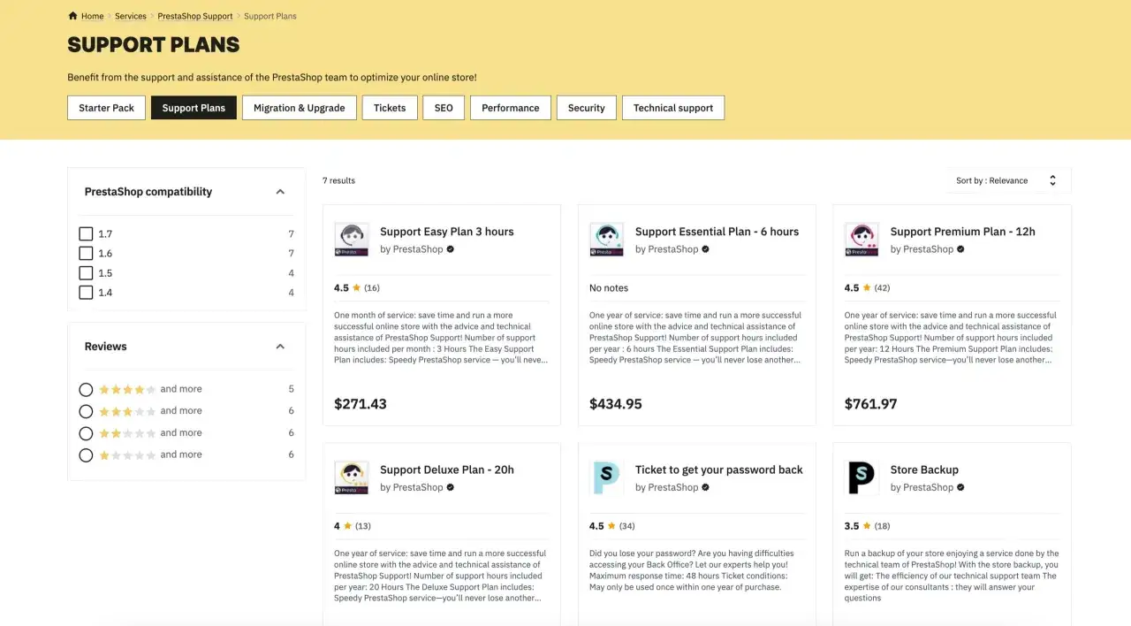Open Store Backup title link
Screen dimensions: 1131x626
(x=924, y=469)
